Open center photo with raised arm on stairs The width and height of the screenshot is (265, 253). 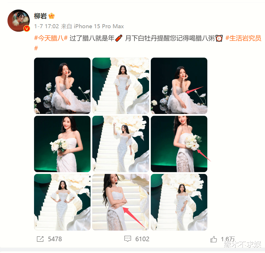121,144
